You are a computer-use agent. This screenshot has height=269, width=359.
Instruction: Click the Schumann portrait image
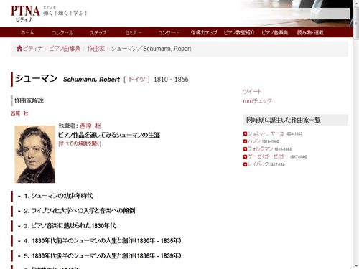click(34, 154)
